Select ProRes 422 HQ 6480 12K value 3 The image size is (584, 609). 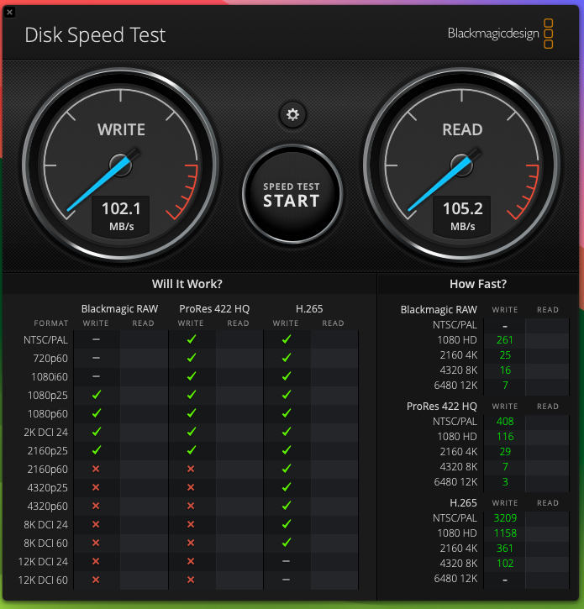tap(505, 482)
